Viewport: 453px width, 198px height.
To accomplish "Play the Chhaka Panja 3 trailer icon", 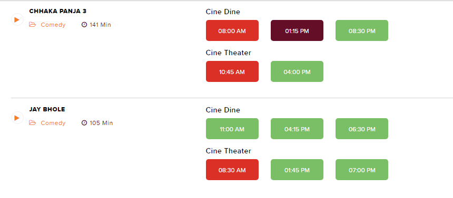I will point(17,19).
